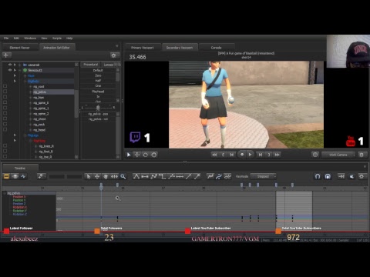370x277 pixels.
Task: Click the left-right balance slider handle
Action: [98, 108]
